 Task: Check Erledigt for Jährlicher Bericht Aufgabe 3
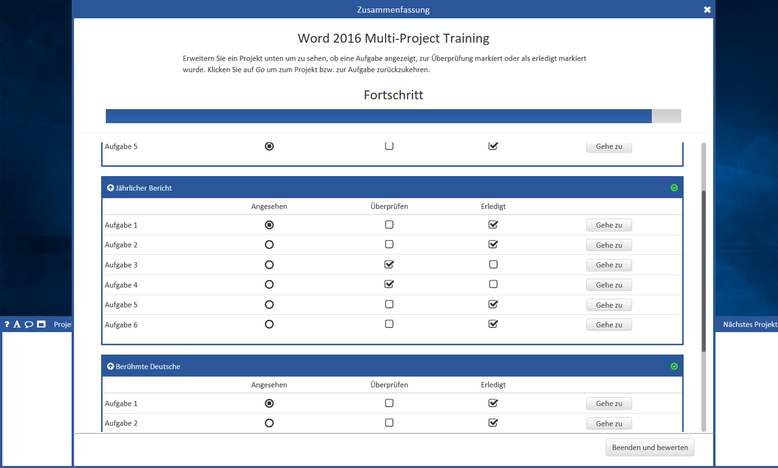click(x=493, y=264)
